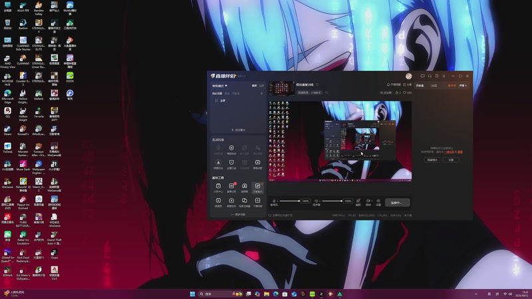532x299 pixels.
Task: Click the stream cover thumbnail
Action: [281, 88]
